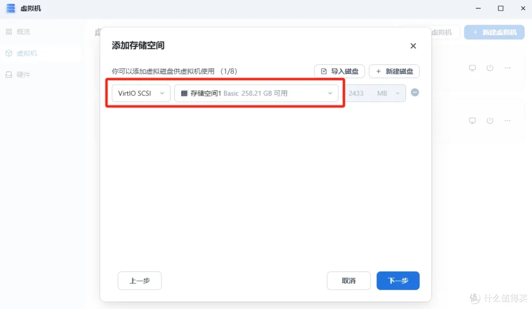The width and height of the screenshot is (532, 309).
Task: Click the remove disk minus icon
Action: click(415, 93)
